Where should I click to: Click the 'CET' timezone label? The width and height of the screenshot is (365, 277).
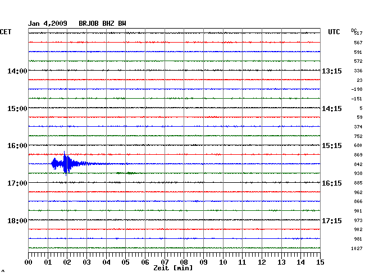click(x=6, y=32)
